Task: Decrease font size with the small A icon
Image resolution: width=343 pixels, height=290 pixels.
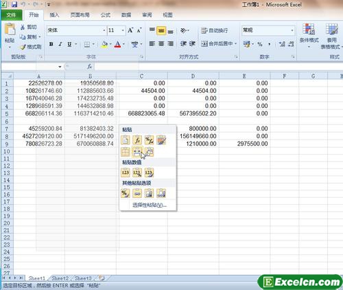Action: (x=139, y=30)
